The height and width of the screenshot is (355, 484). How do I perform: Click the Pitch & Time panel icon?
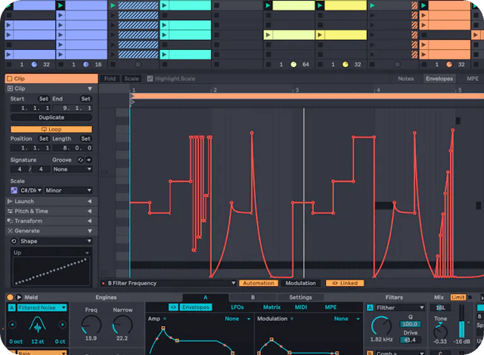tap(10, 211)
